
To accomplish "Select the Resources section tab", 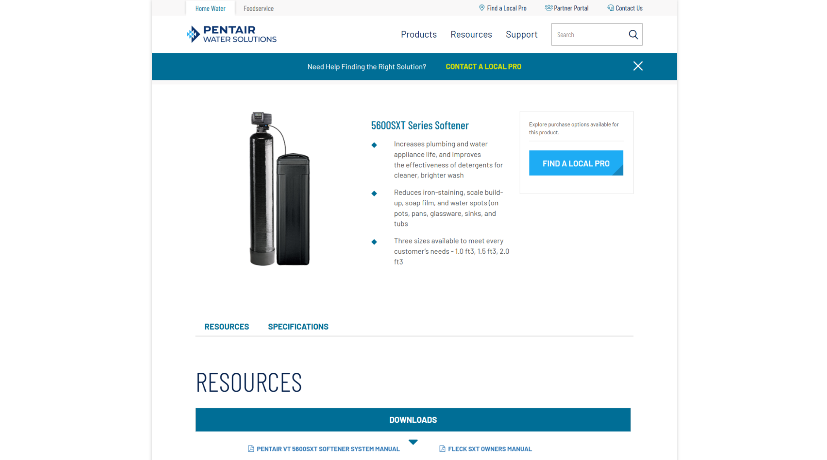I will [x=227, y=327].
